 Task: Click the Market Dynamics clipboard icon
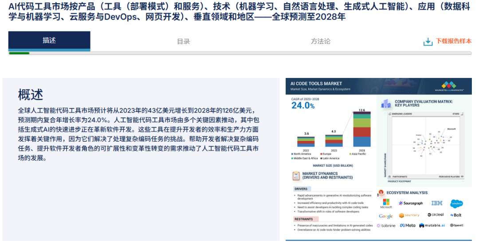click(296, 176)
